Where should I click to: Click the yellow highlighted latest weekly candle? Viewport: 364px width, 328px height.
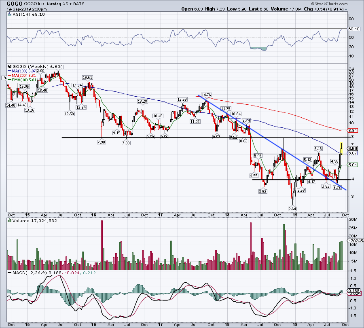341,149
